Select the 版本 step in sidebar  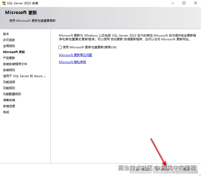click(6, 34)
